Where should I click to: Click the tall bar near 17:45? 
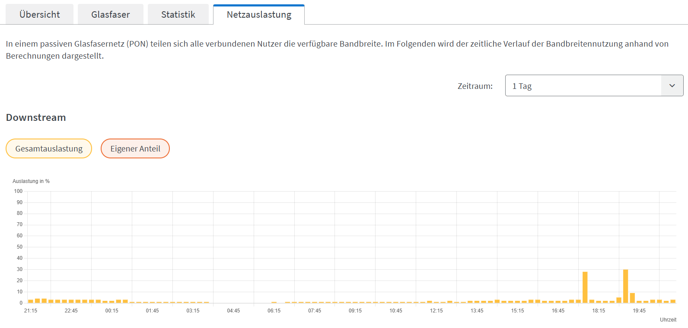585,287
